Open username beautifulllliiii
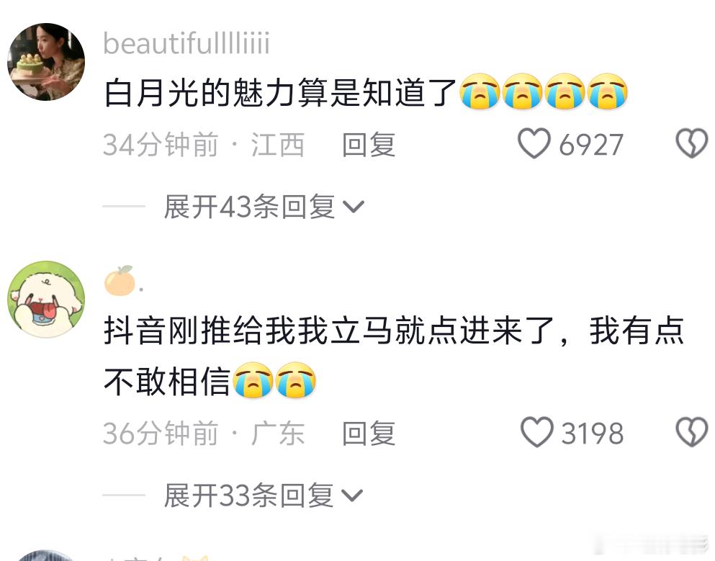Viewport: 715px width, 561px height. [x=186, y=43]
